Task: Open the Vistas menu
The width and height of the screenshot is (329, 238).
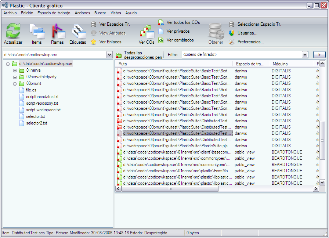Action: click(x=116, y=13)
